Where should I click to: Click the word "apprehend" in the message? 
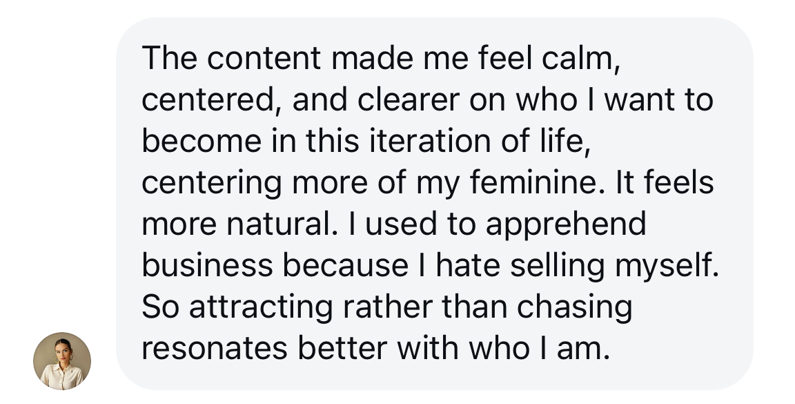coord(566,225)
